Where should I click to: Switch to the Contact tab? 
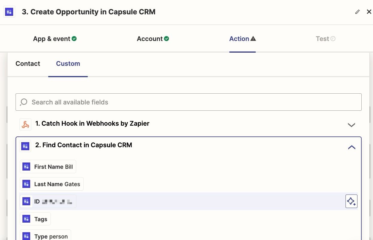[28, 63]
